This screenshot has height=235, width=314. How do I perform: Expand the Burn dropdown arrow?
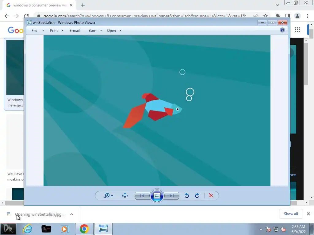(101, 30)
